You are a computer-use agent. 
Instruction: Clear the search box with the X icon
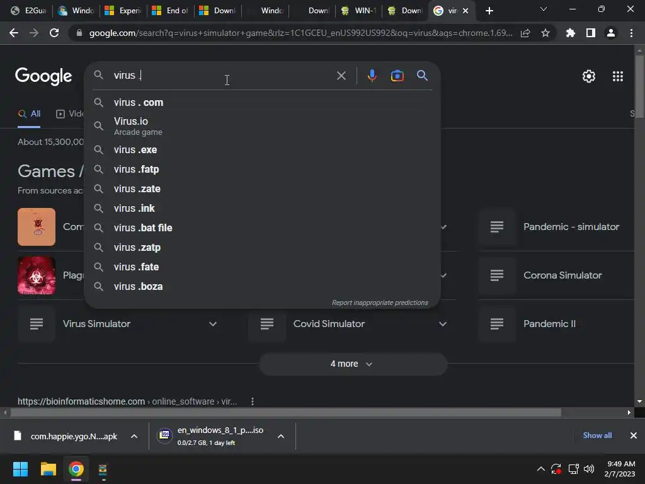[x=341, y=76]
